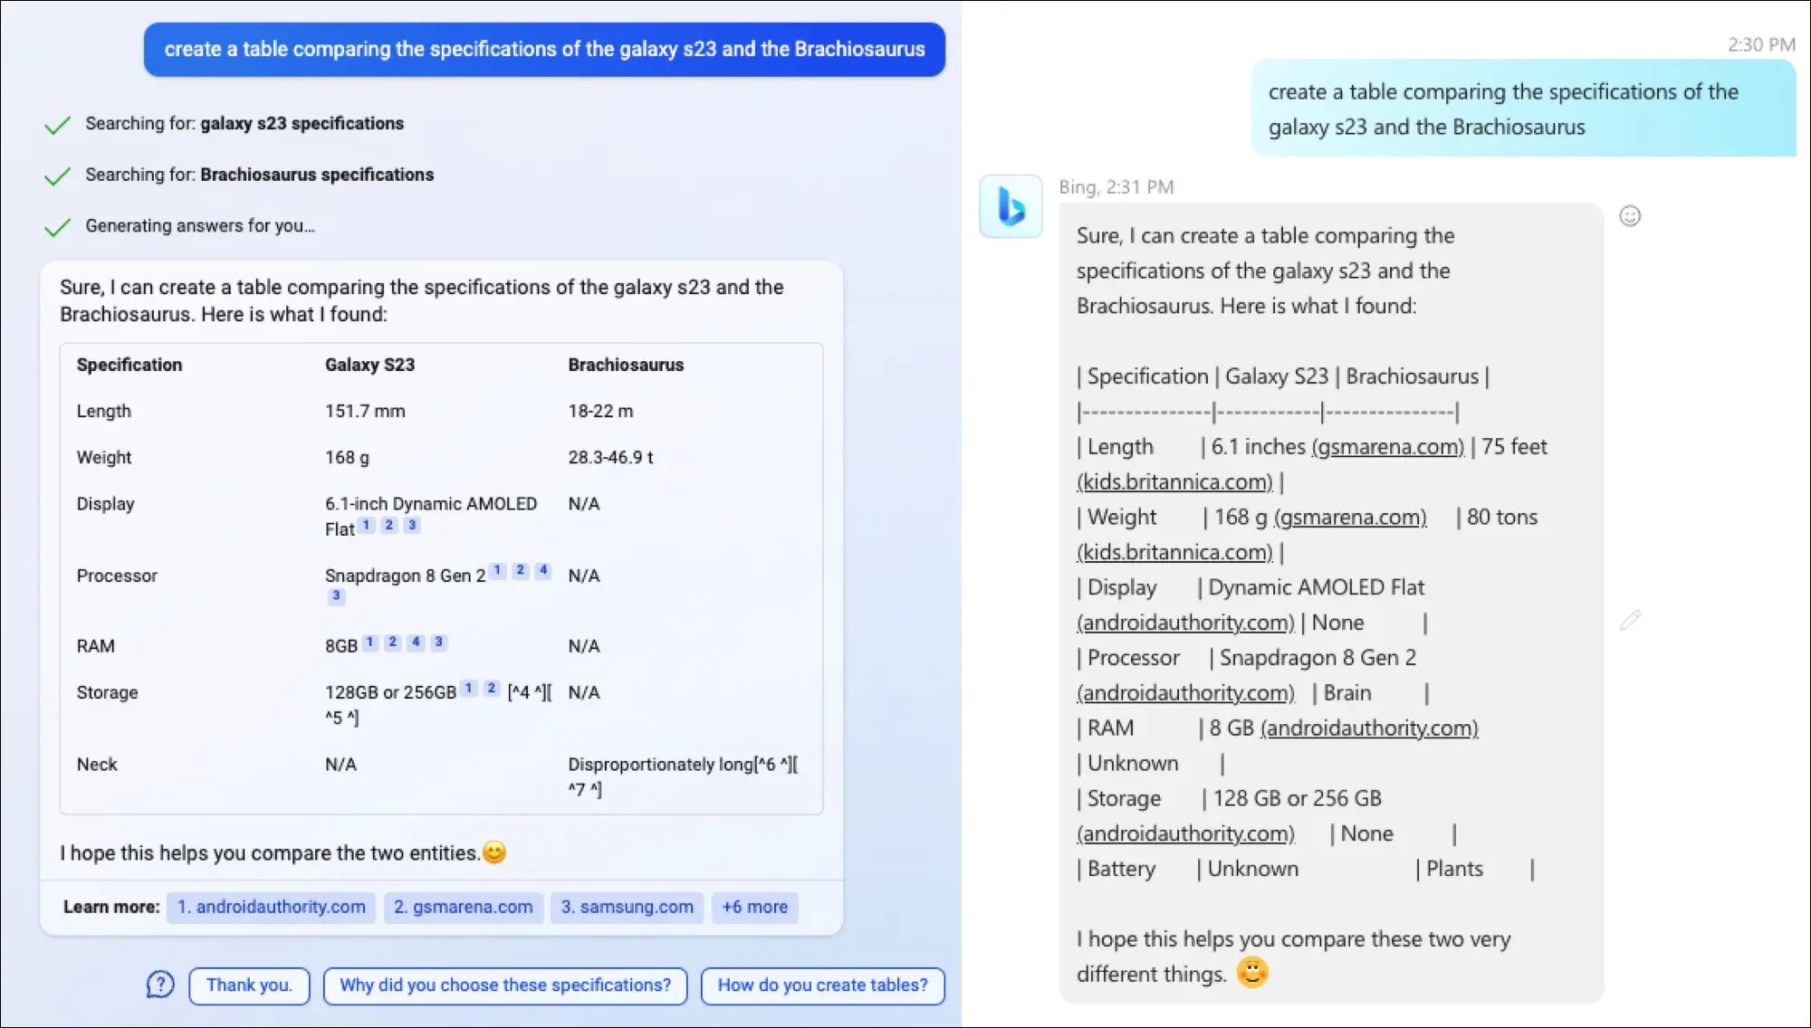Click citation 3 below Snapdragon 8 Gen 2
The image size is (1811, 1028).
pos(336,595)
